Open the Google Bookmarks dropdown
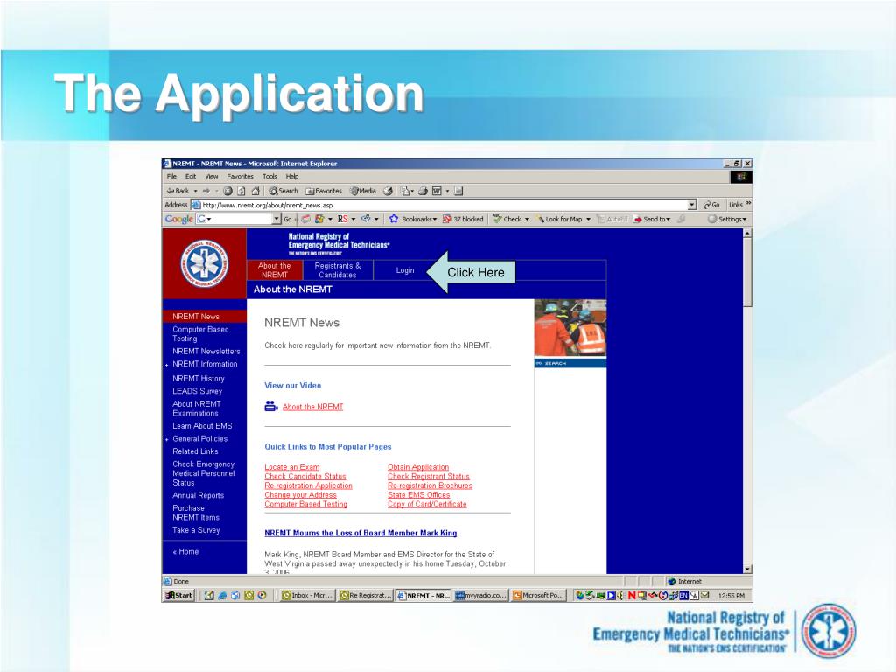The width and height of the screenshot is (896, 672). [x=413, y=219]
